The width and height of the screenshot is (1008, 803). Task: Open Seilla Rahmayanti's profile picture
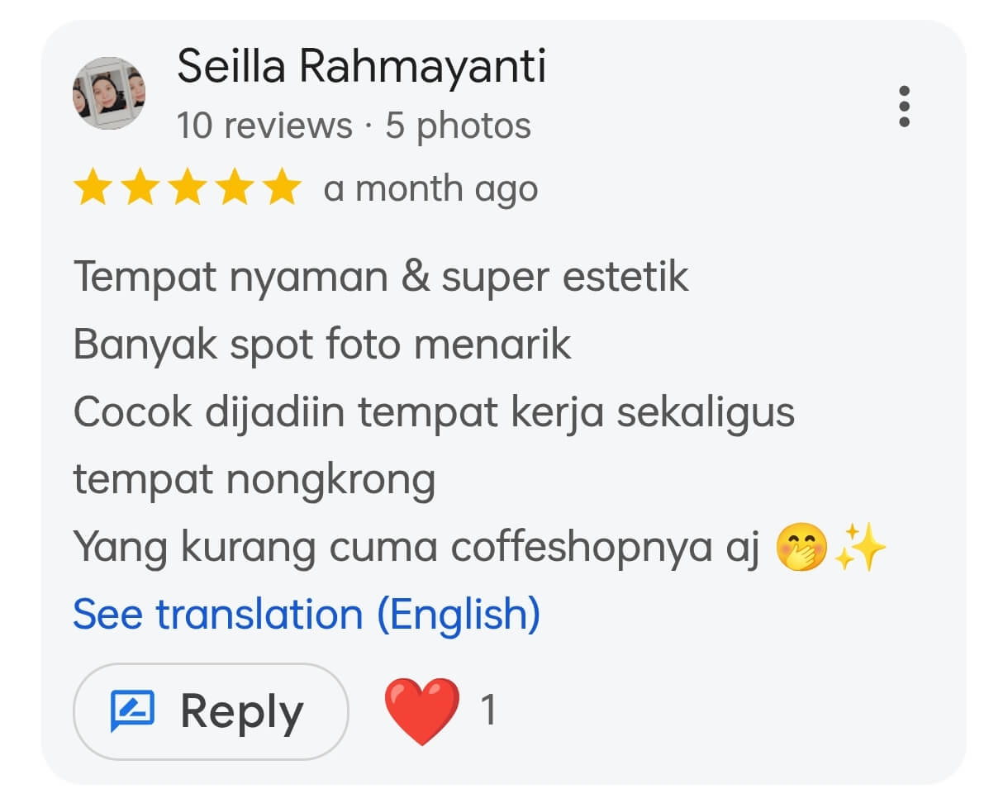109,93
